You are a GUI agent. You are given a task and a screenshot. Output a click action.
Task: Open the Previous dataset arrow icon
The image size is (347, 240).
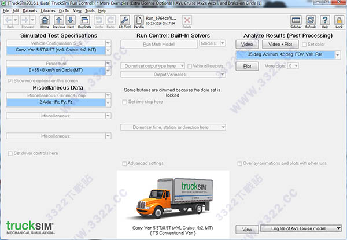click(58, 20)
